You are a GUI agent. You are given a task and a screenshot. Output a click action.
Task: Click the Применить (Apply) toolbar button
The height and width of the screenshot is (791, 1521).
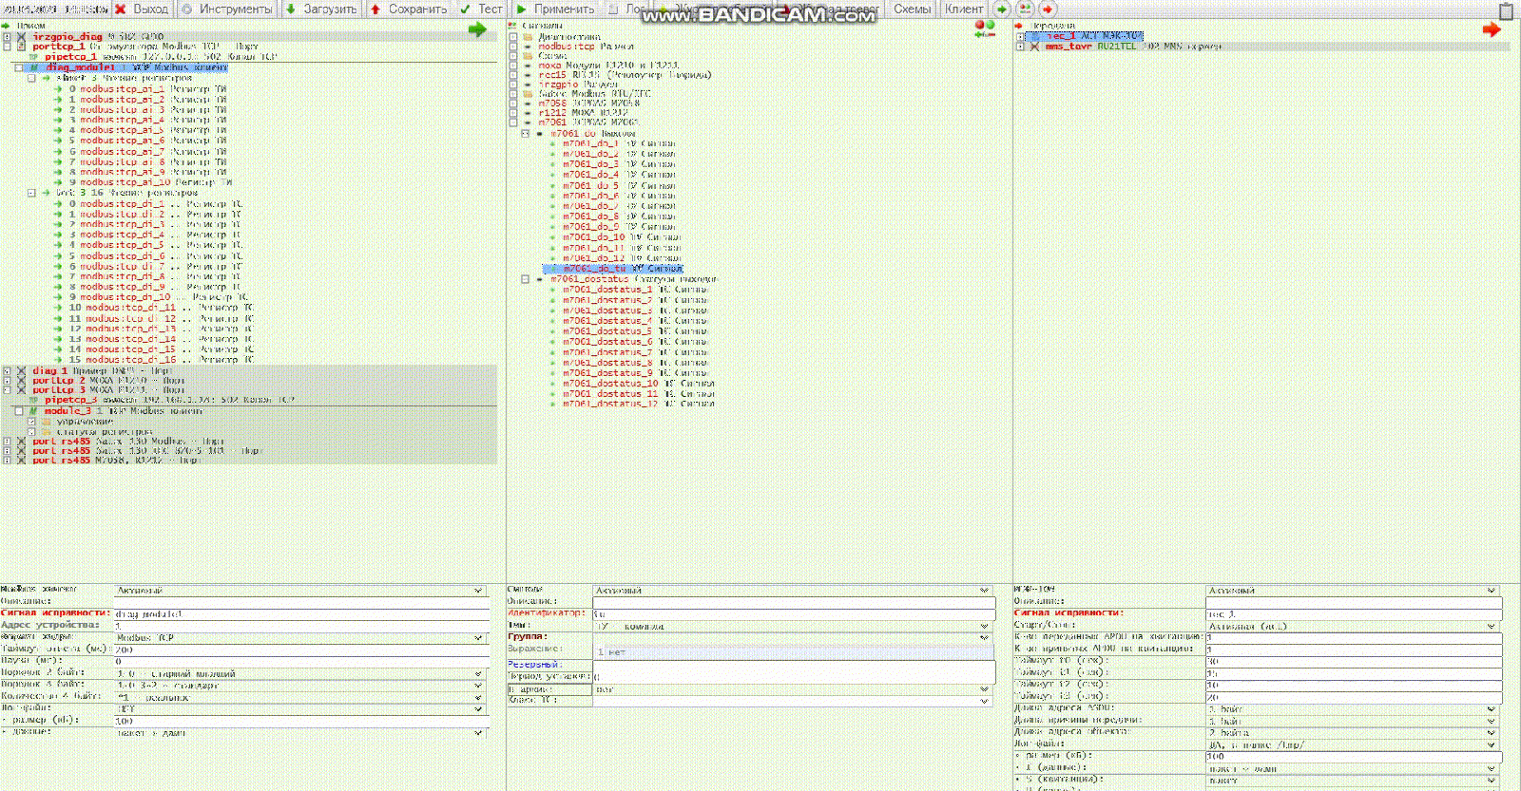555,9
